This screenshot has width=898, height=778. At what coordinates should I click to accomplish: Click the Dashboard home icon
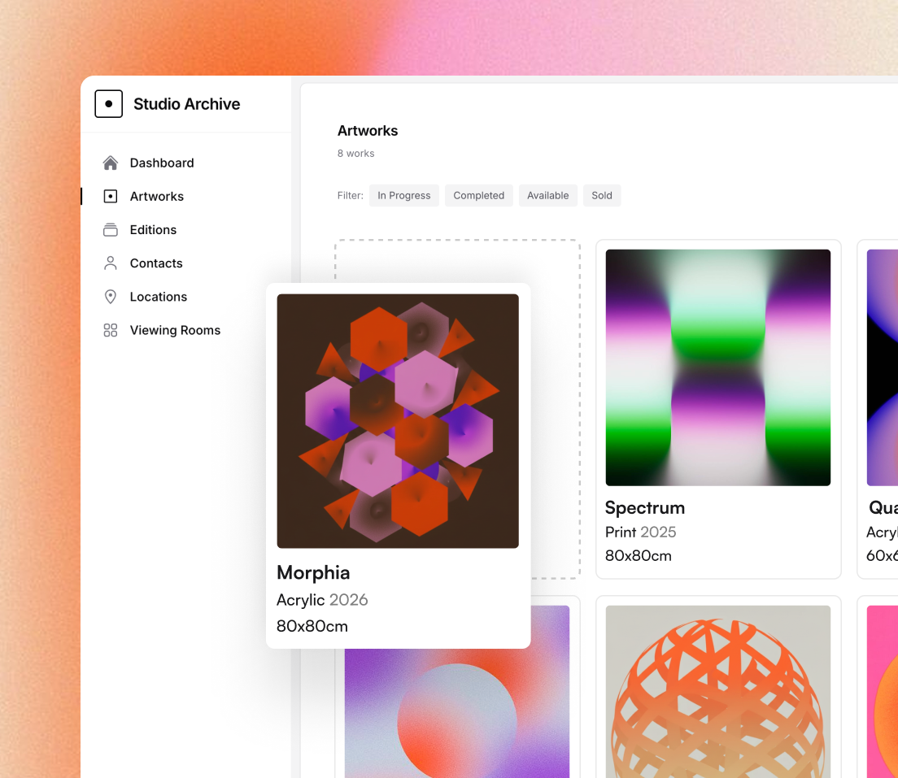(x=111, y=163)
